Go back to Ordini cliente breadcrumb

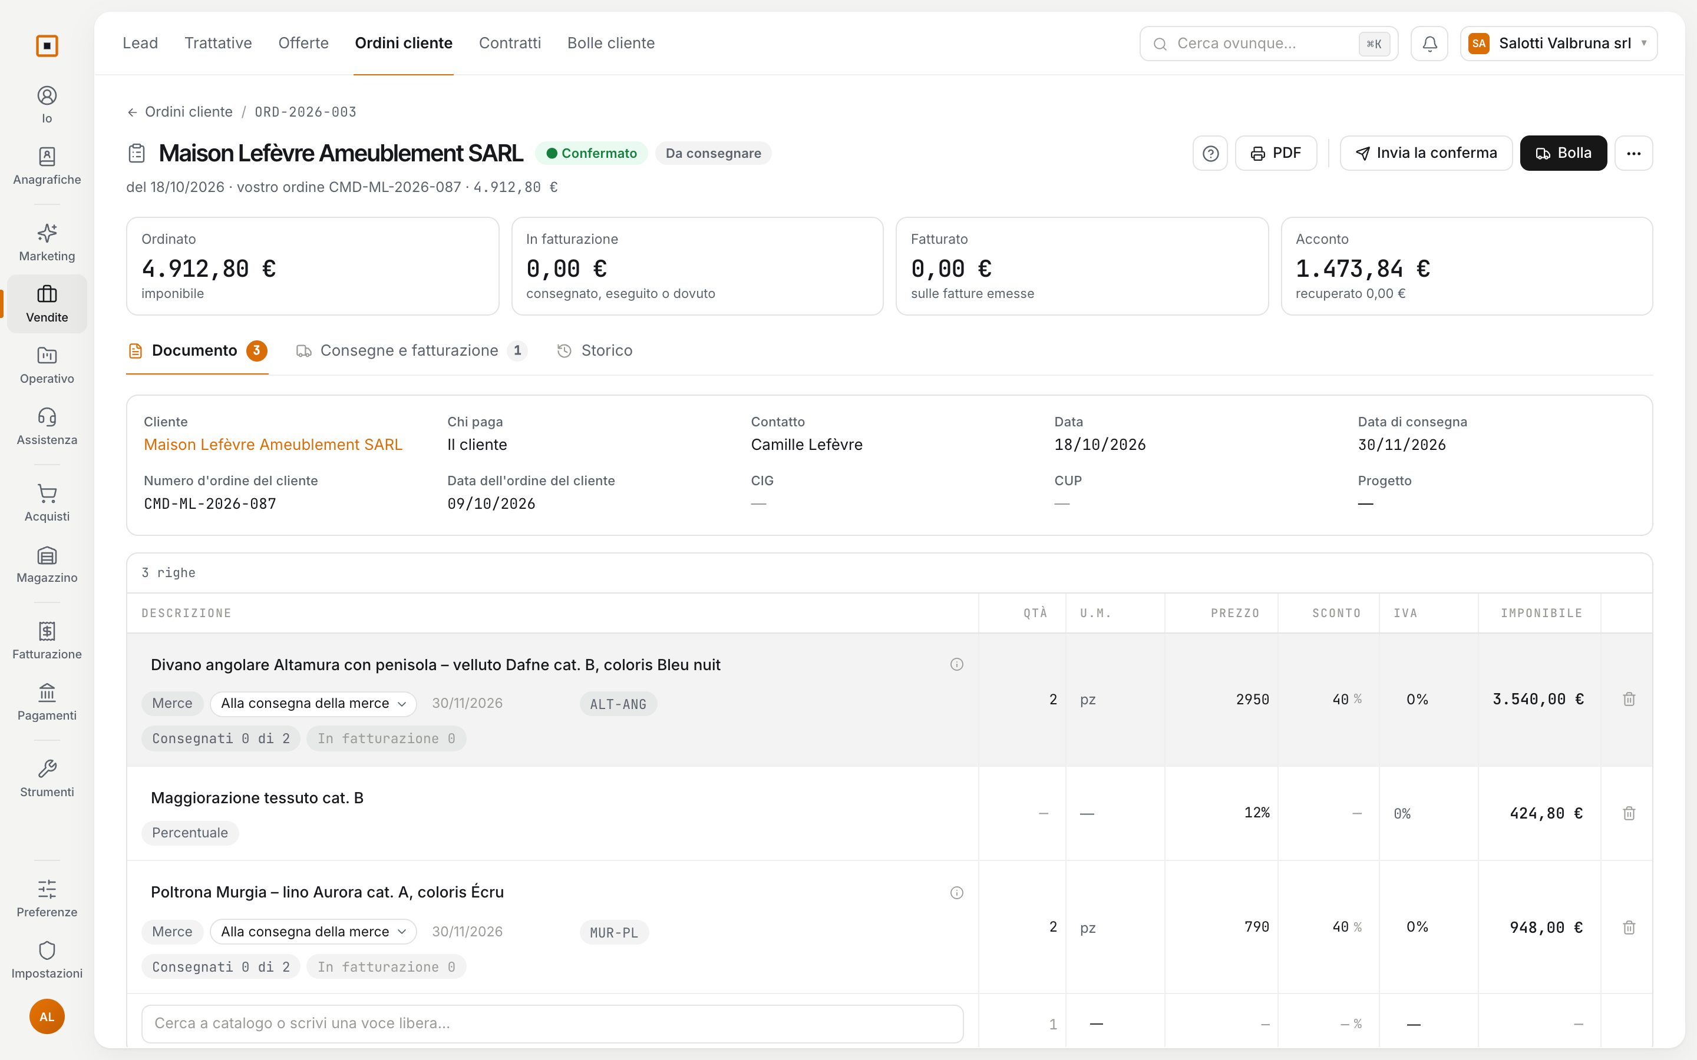click(180, 112)
